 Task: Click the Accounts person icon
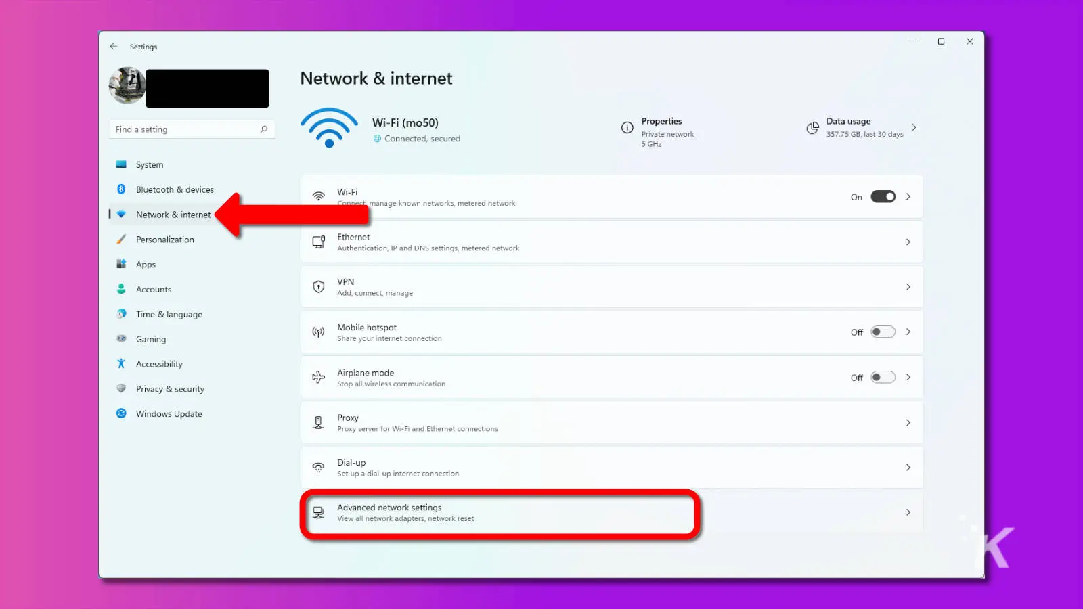click(121, 289)
